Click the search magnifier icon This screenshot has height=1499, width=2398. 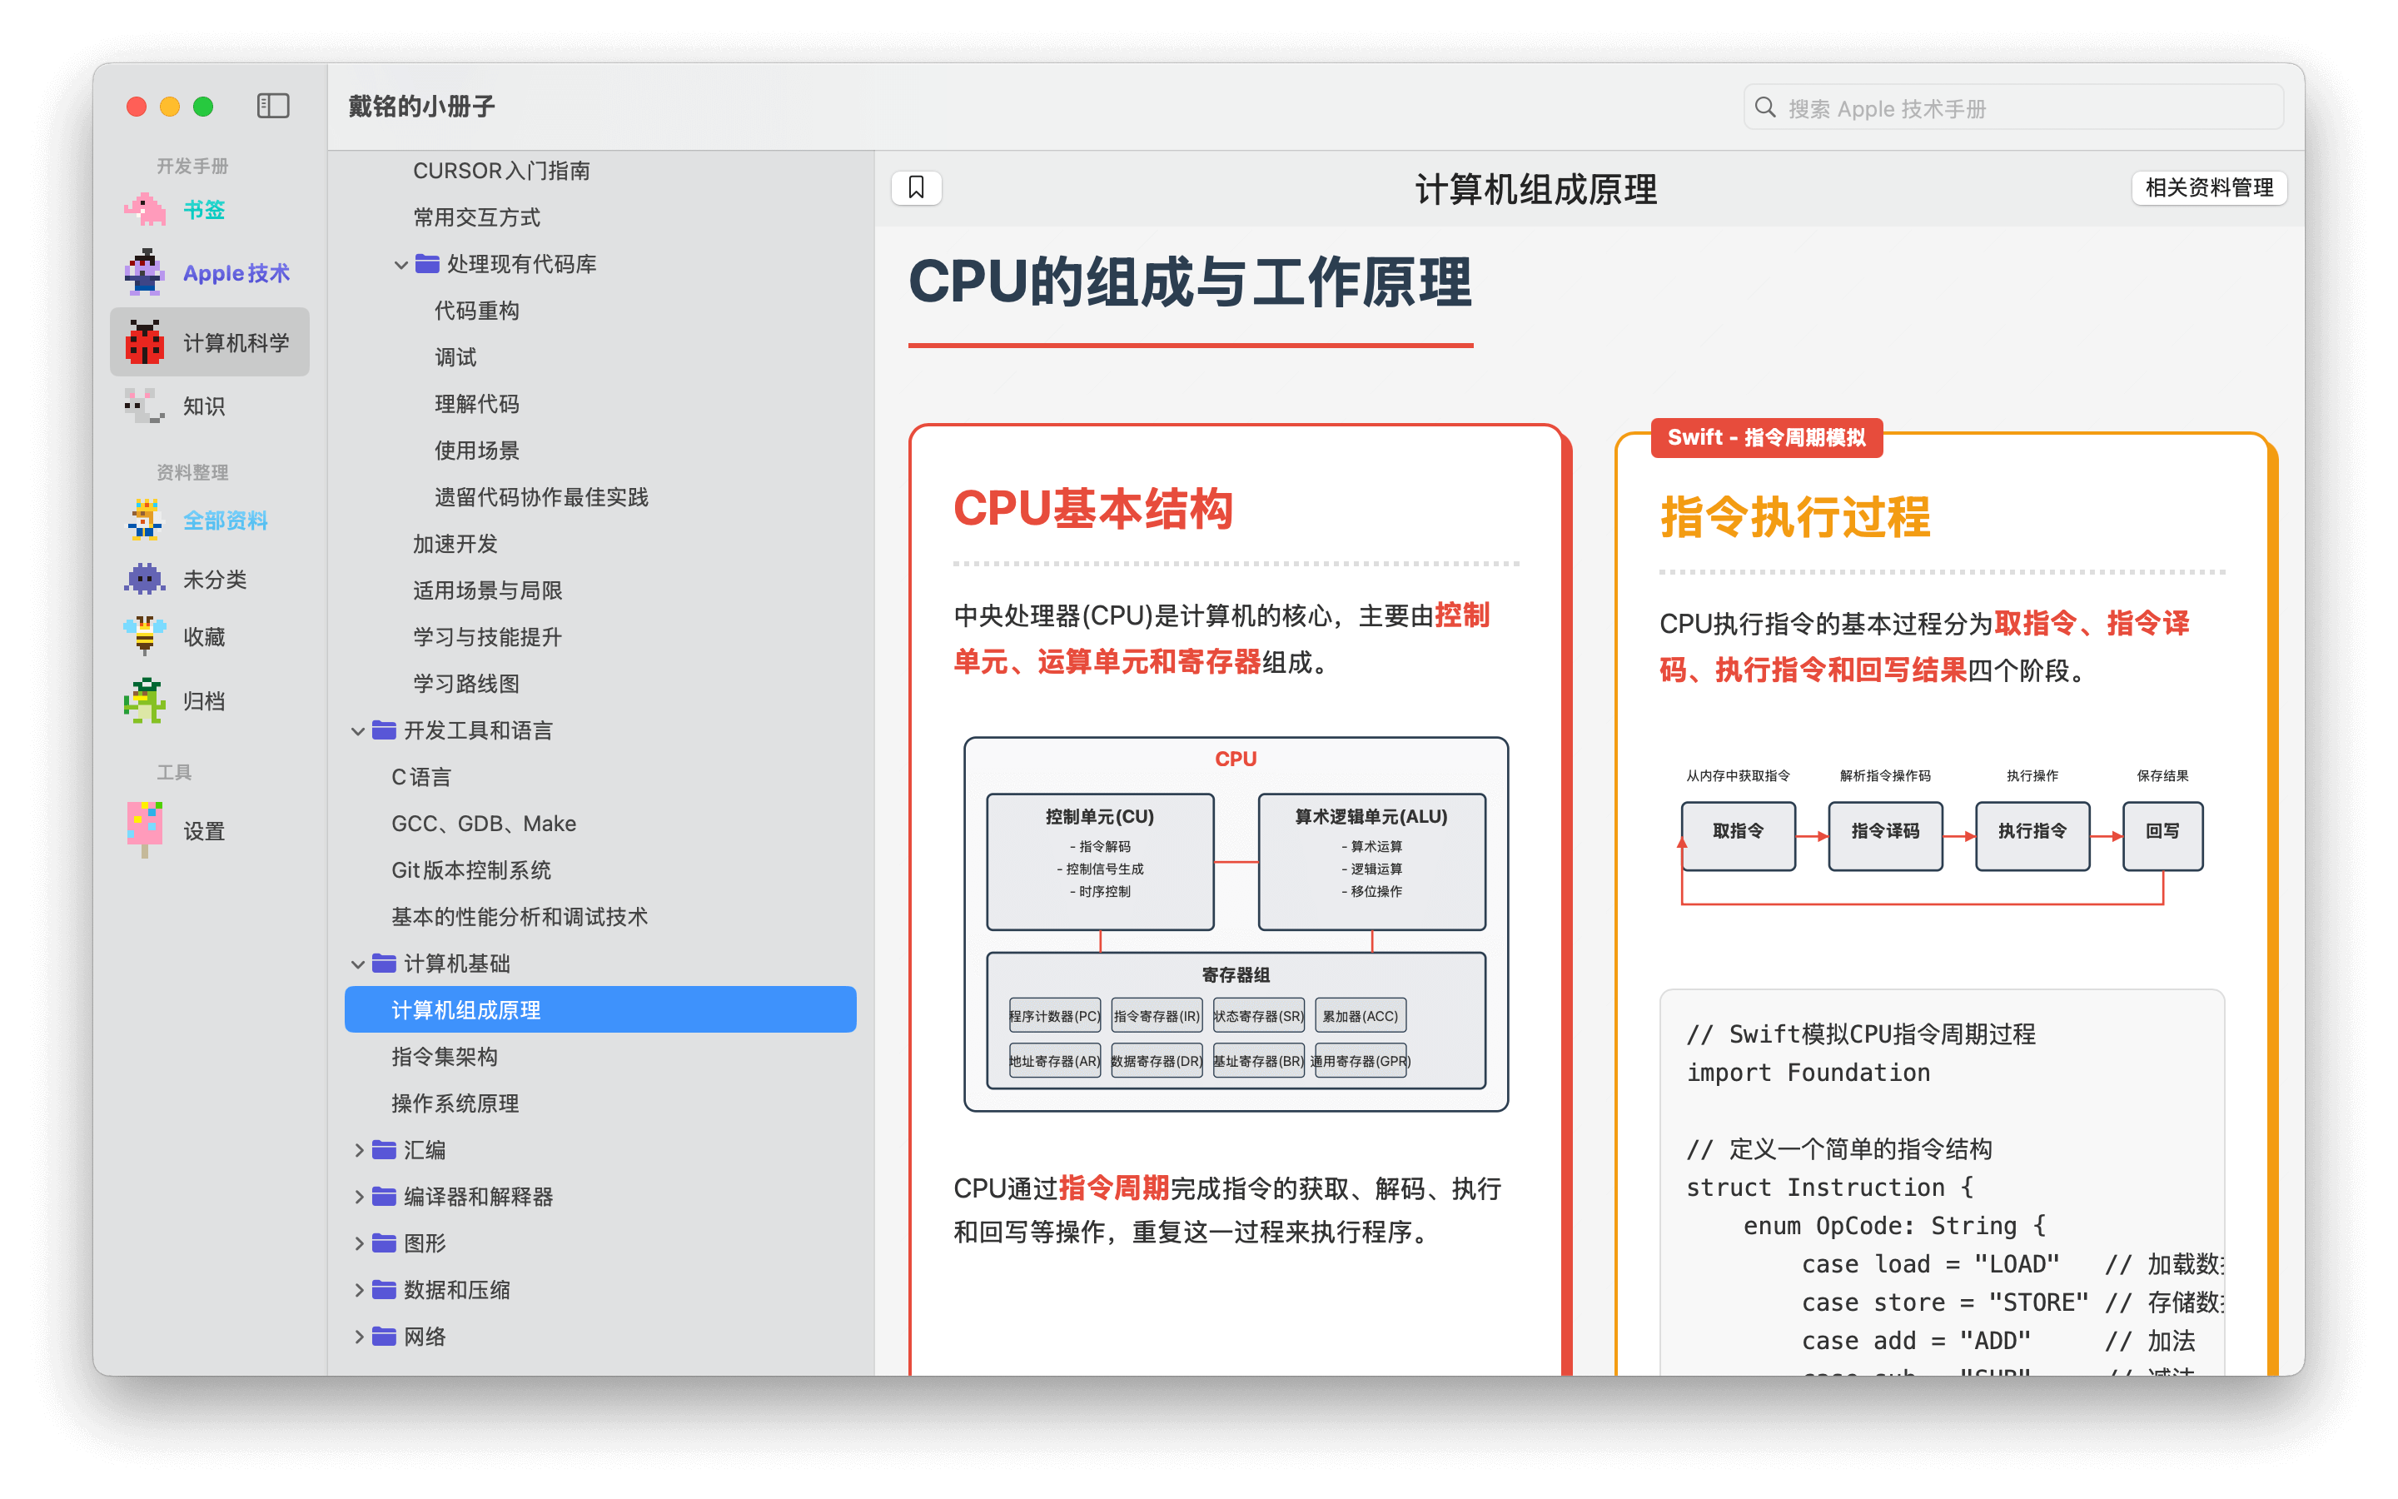click(1765, 107)
